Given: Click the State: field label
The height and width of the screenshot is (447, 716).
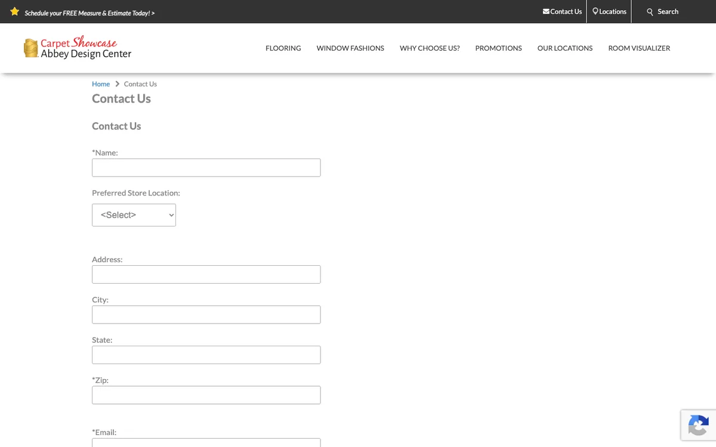Looking at the screenshot, I should 102,340.
